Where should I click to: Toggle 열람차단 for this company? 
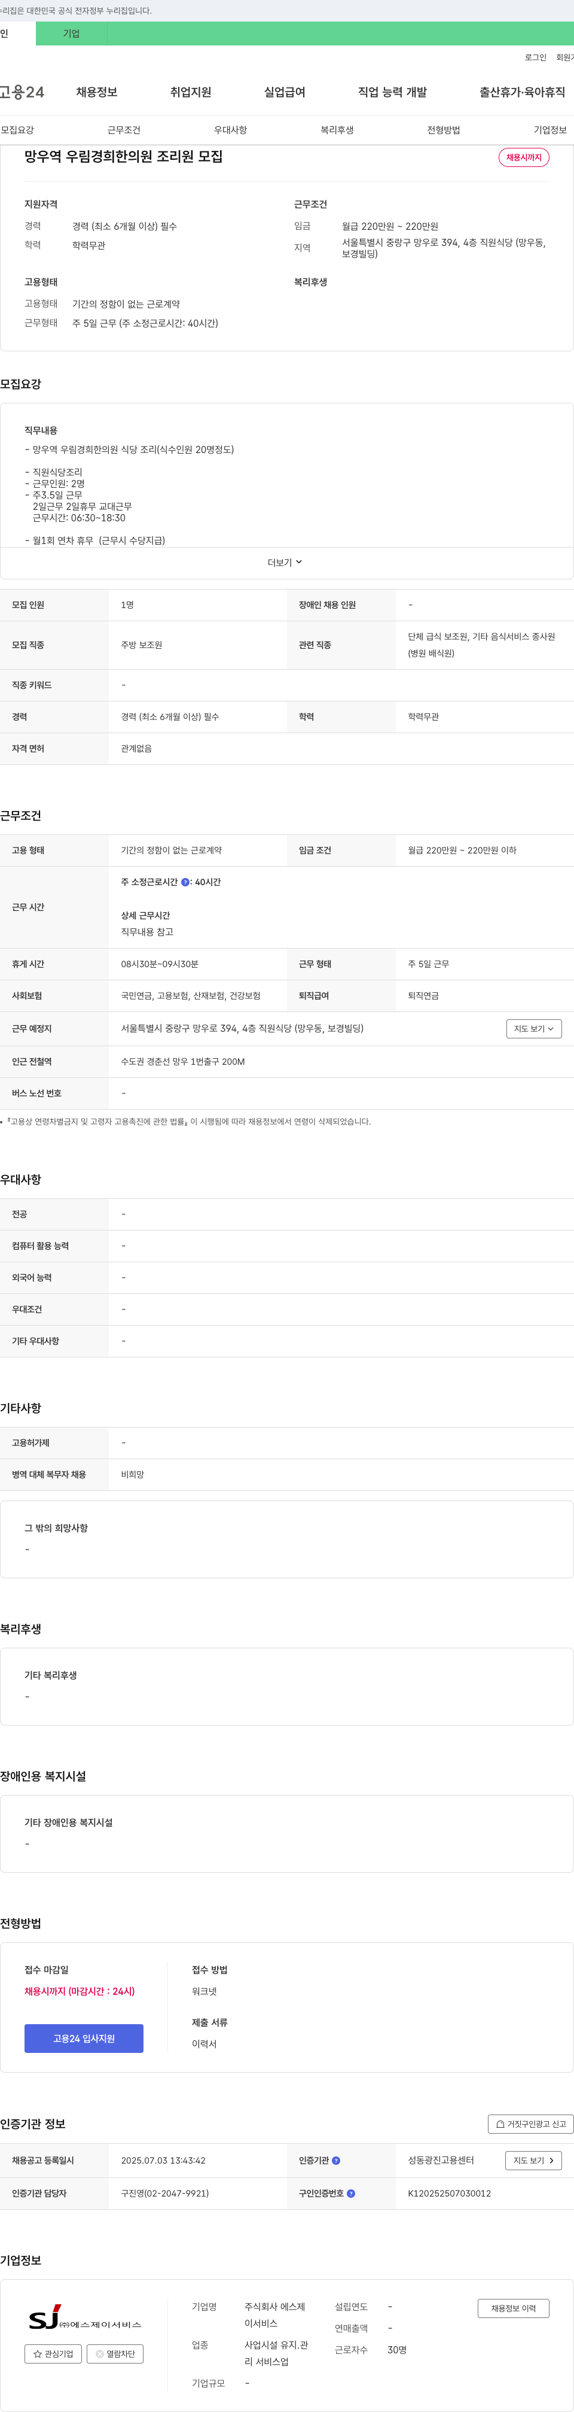115,2354
